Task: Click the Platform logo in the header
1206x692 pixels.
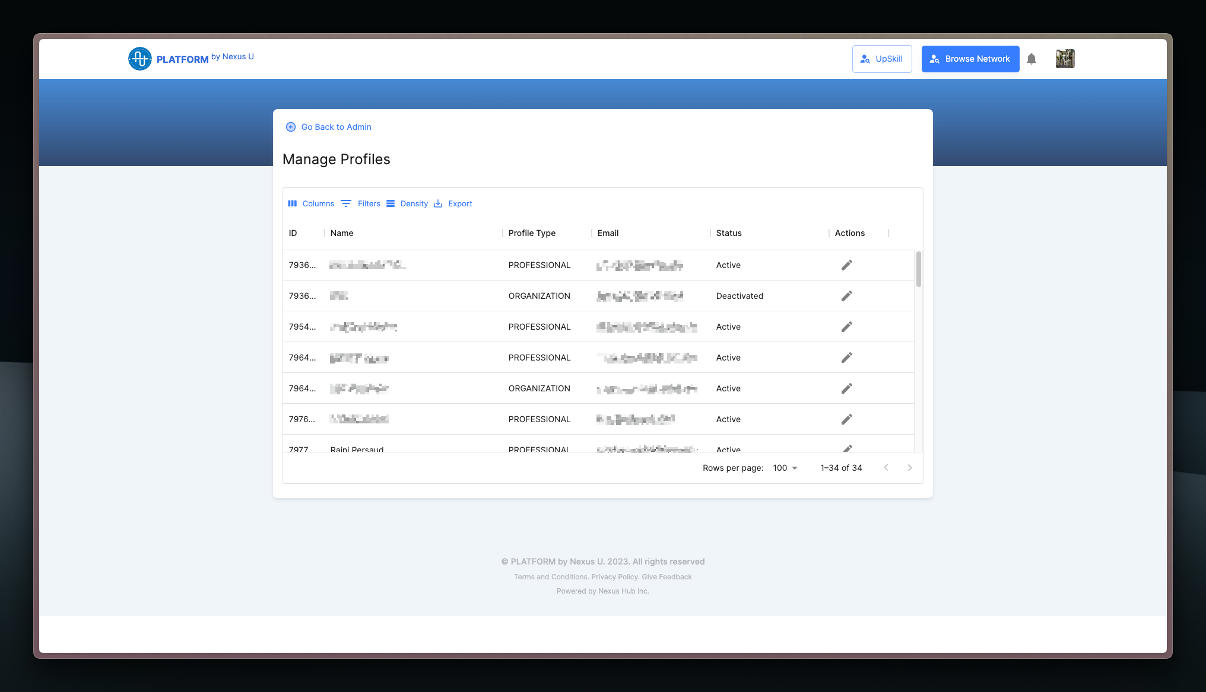Action: coord(140,58)
